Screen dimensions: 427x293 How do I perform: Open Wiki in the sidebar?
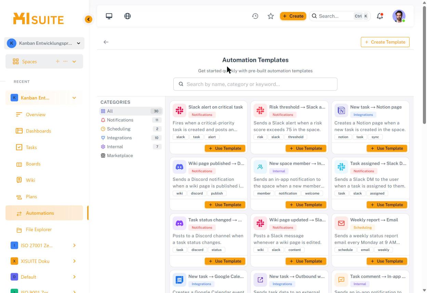[x=44, y=180]
